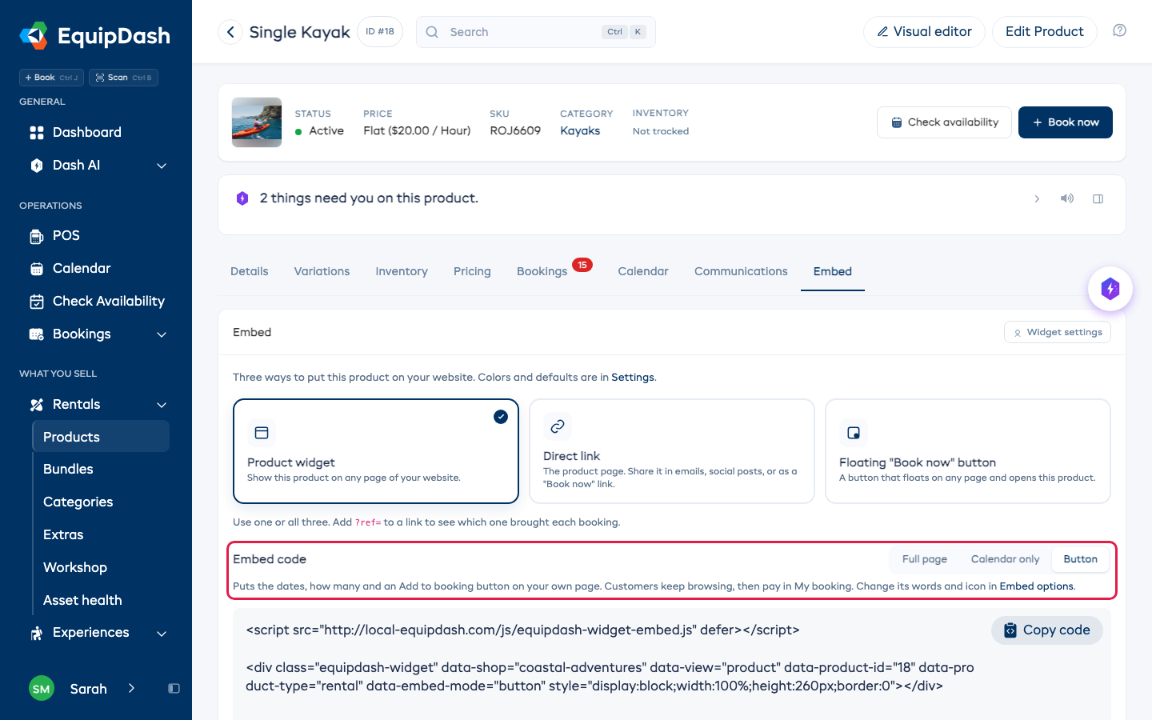Switch to the Details tab

250,272
